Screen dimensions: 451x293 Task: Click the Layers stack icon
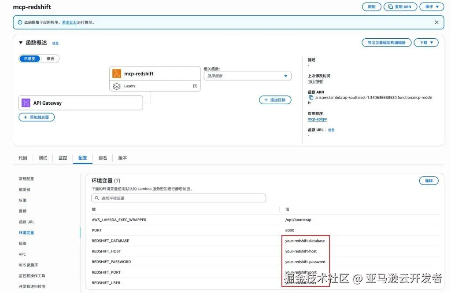click(x=116, y=86)
